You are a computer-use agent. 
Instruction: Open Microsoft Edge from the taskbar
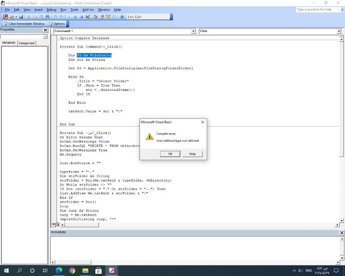click(x=59, y=270)
